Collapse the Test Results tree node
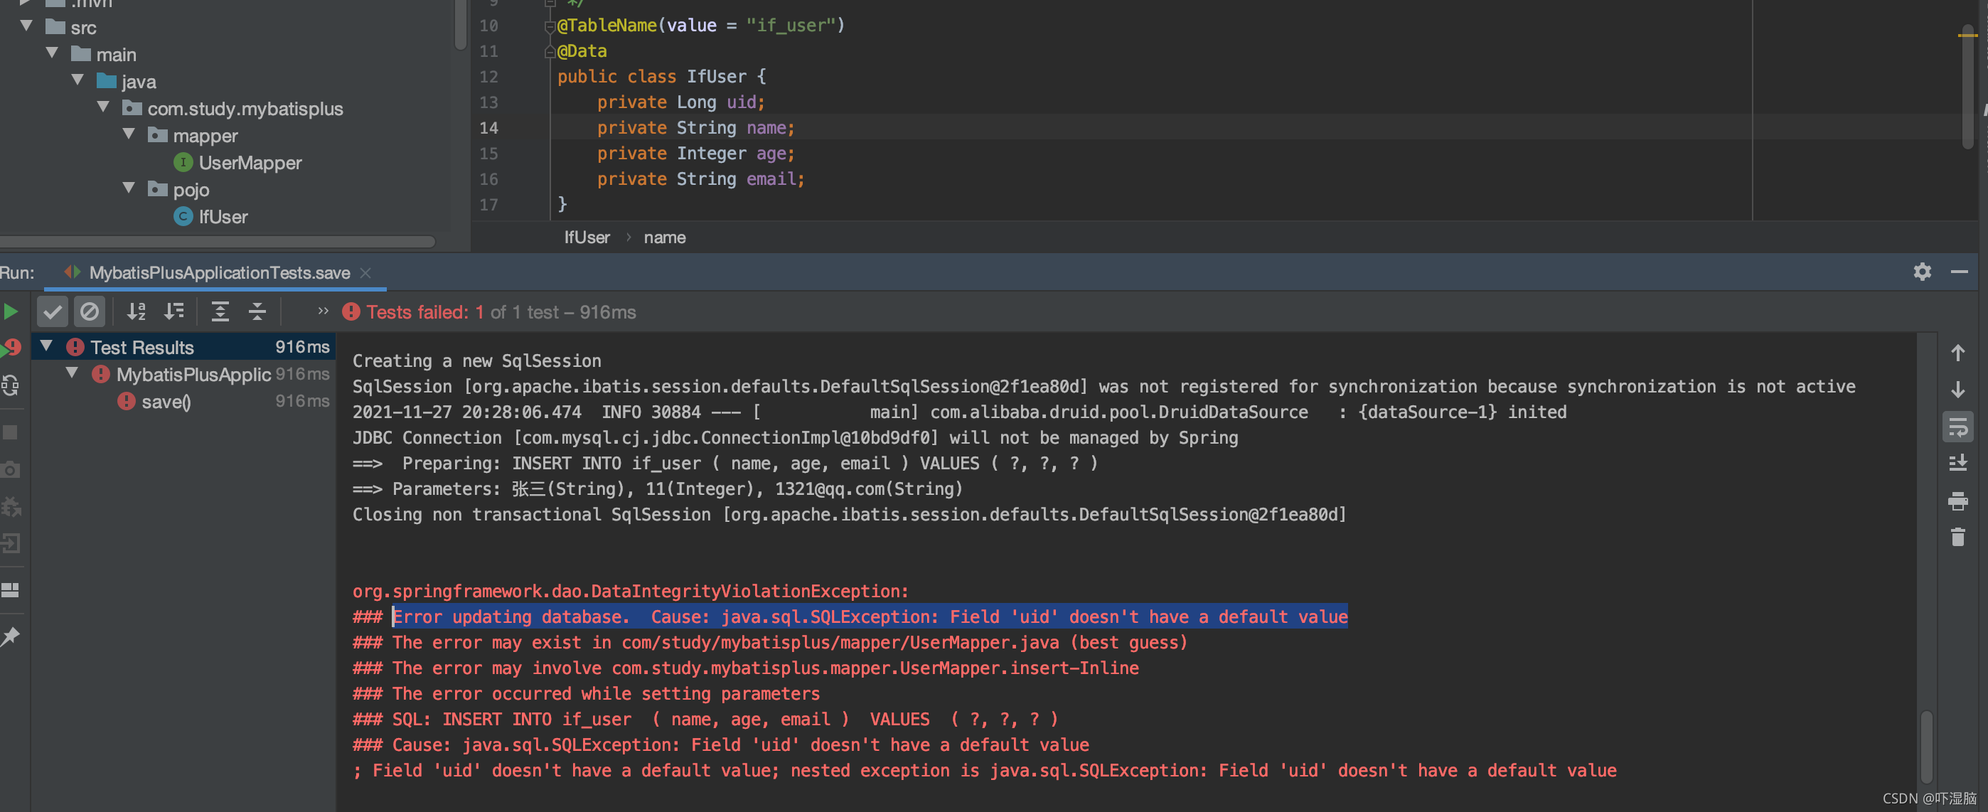 47,346
